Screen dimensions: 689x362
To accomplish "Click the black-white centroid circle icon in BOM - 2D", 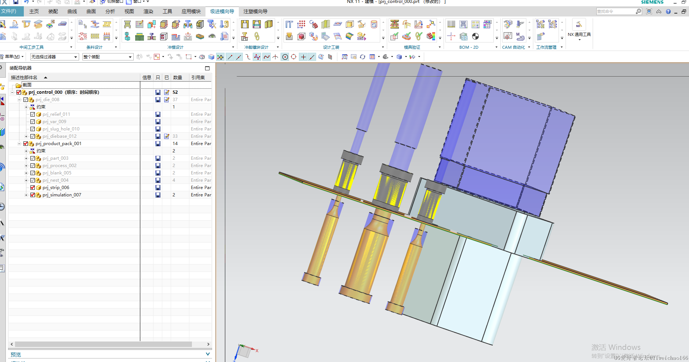I will [475, 36].
